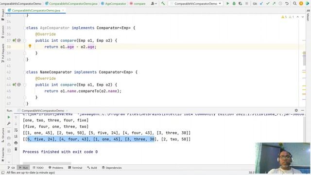Click the implements gutter icon on line 37
This screenshot has height=175, width=311.
14,40
